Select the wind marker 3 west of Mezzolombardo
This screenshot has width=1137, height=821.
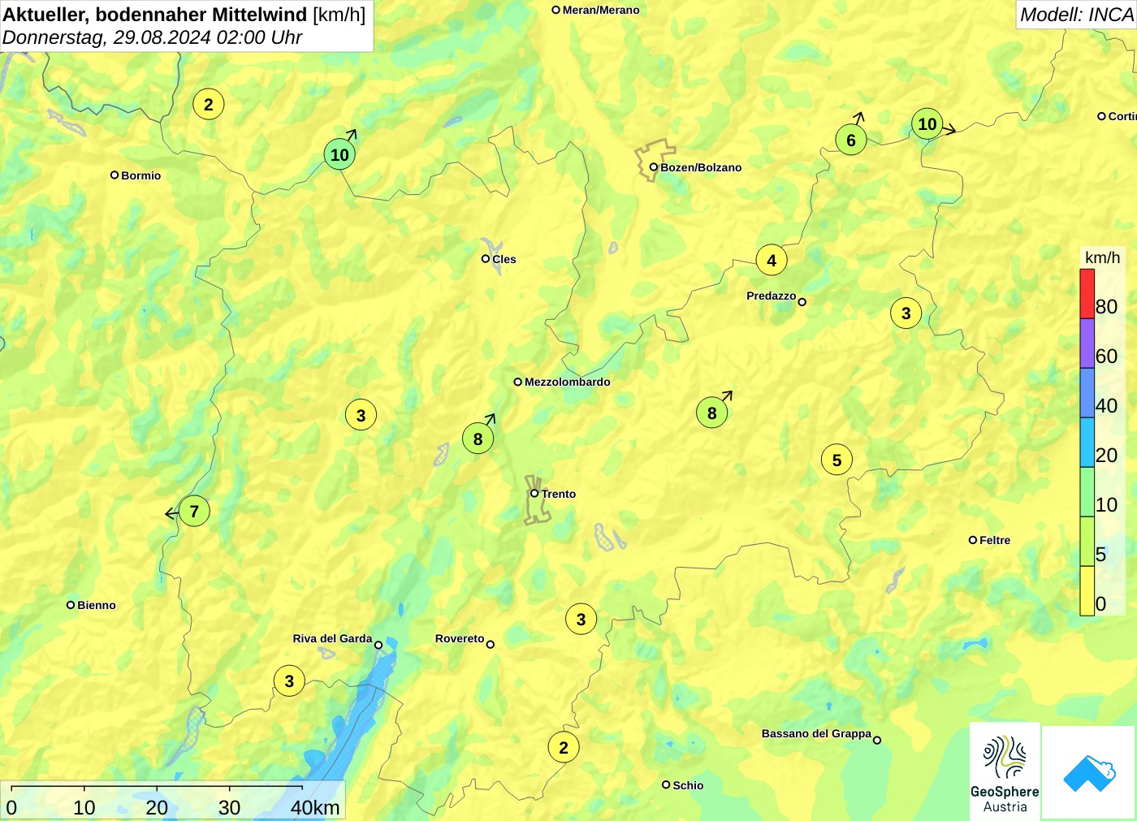click(x=361, y=415)
